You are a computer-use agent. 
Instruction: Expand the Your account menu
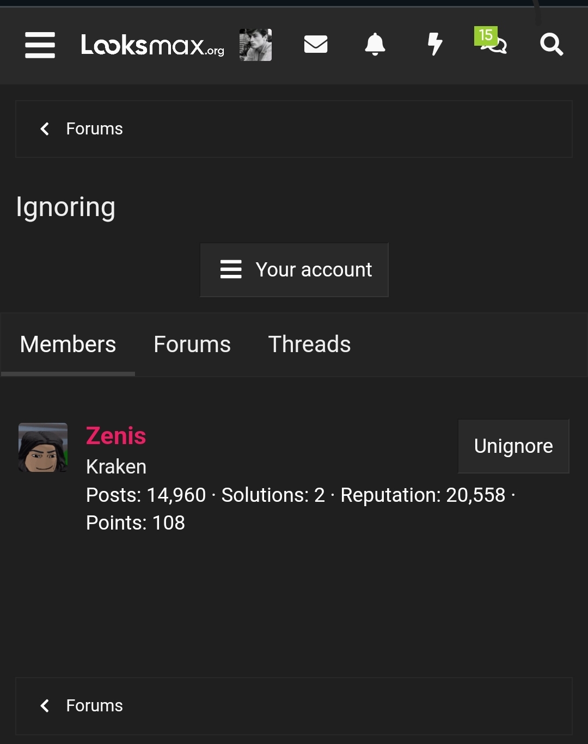coord(294,270)
